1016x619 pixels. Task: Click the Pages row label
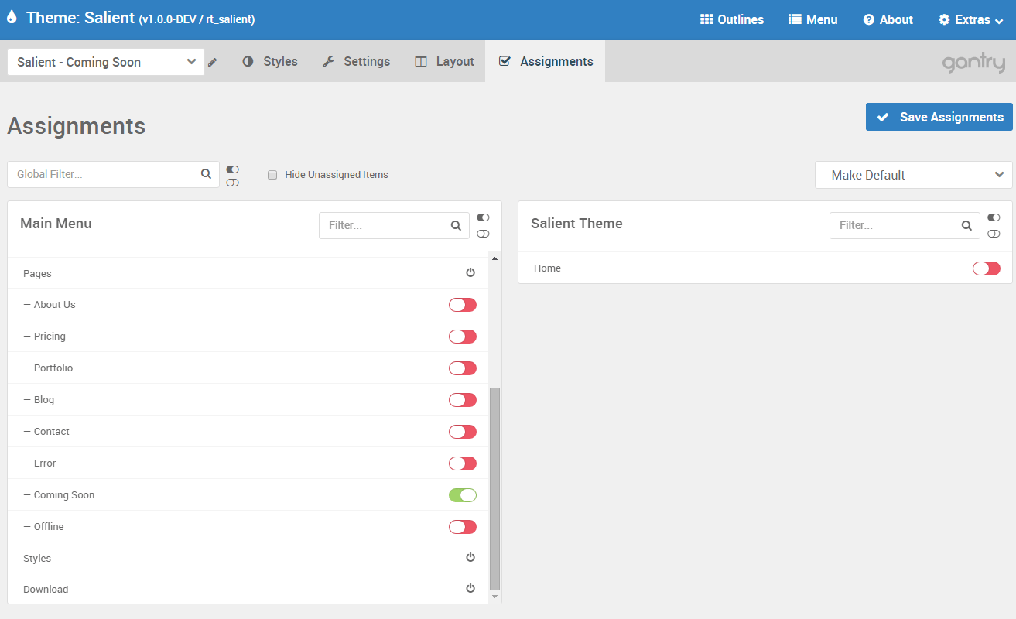pyautogui.click(x=37, y=274)
